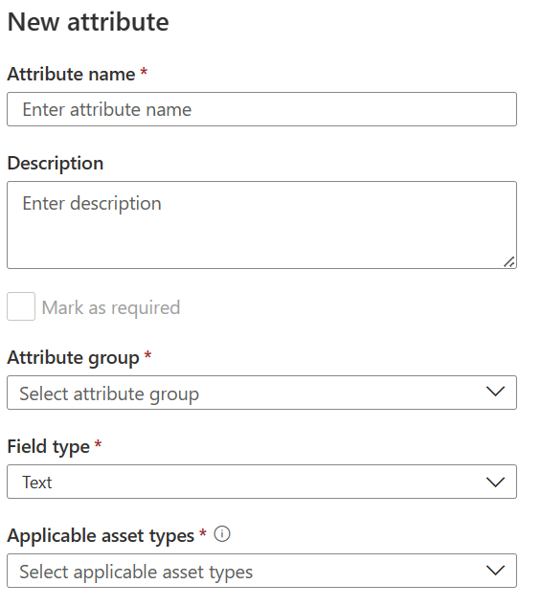
Task: Click the Field type label
Action: pyautogui.click(x=49, y=447)
